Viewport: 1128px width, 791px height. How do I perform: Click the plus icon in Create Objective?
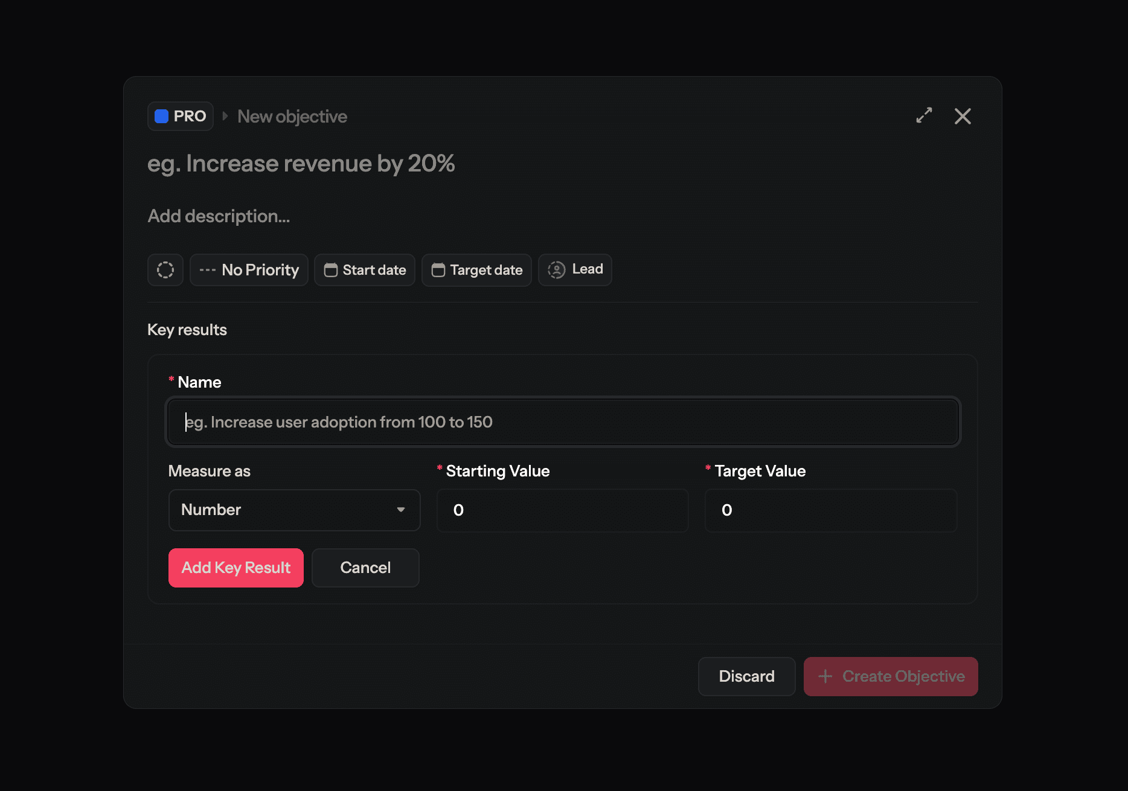click(x=825, y=676)
